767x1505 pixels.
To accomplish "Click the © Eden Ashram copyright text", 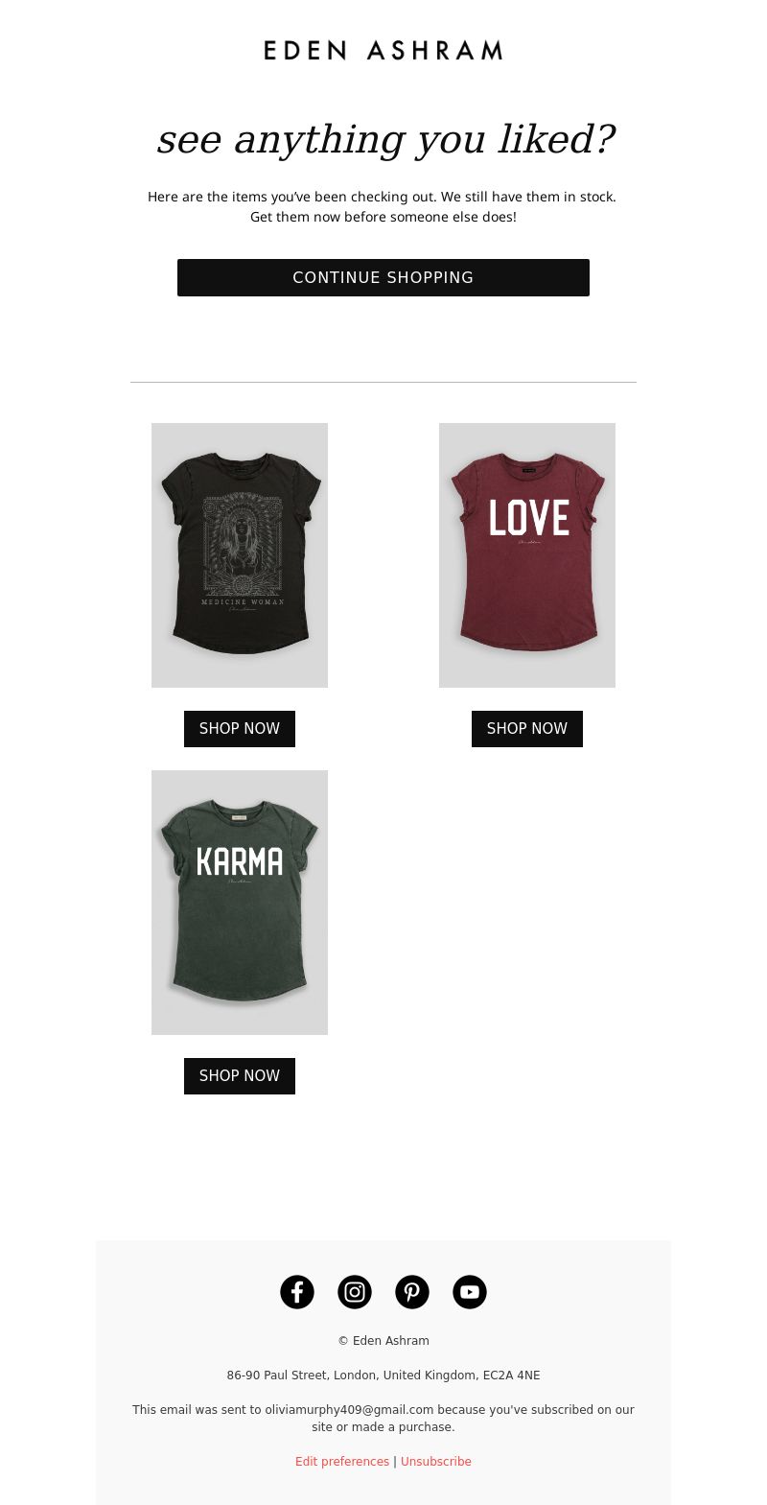I will coord(383,1341).
